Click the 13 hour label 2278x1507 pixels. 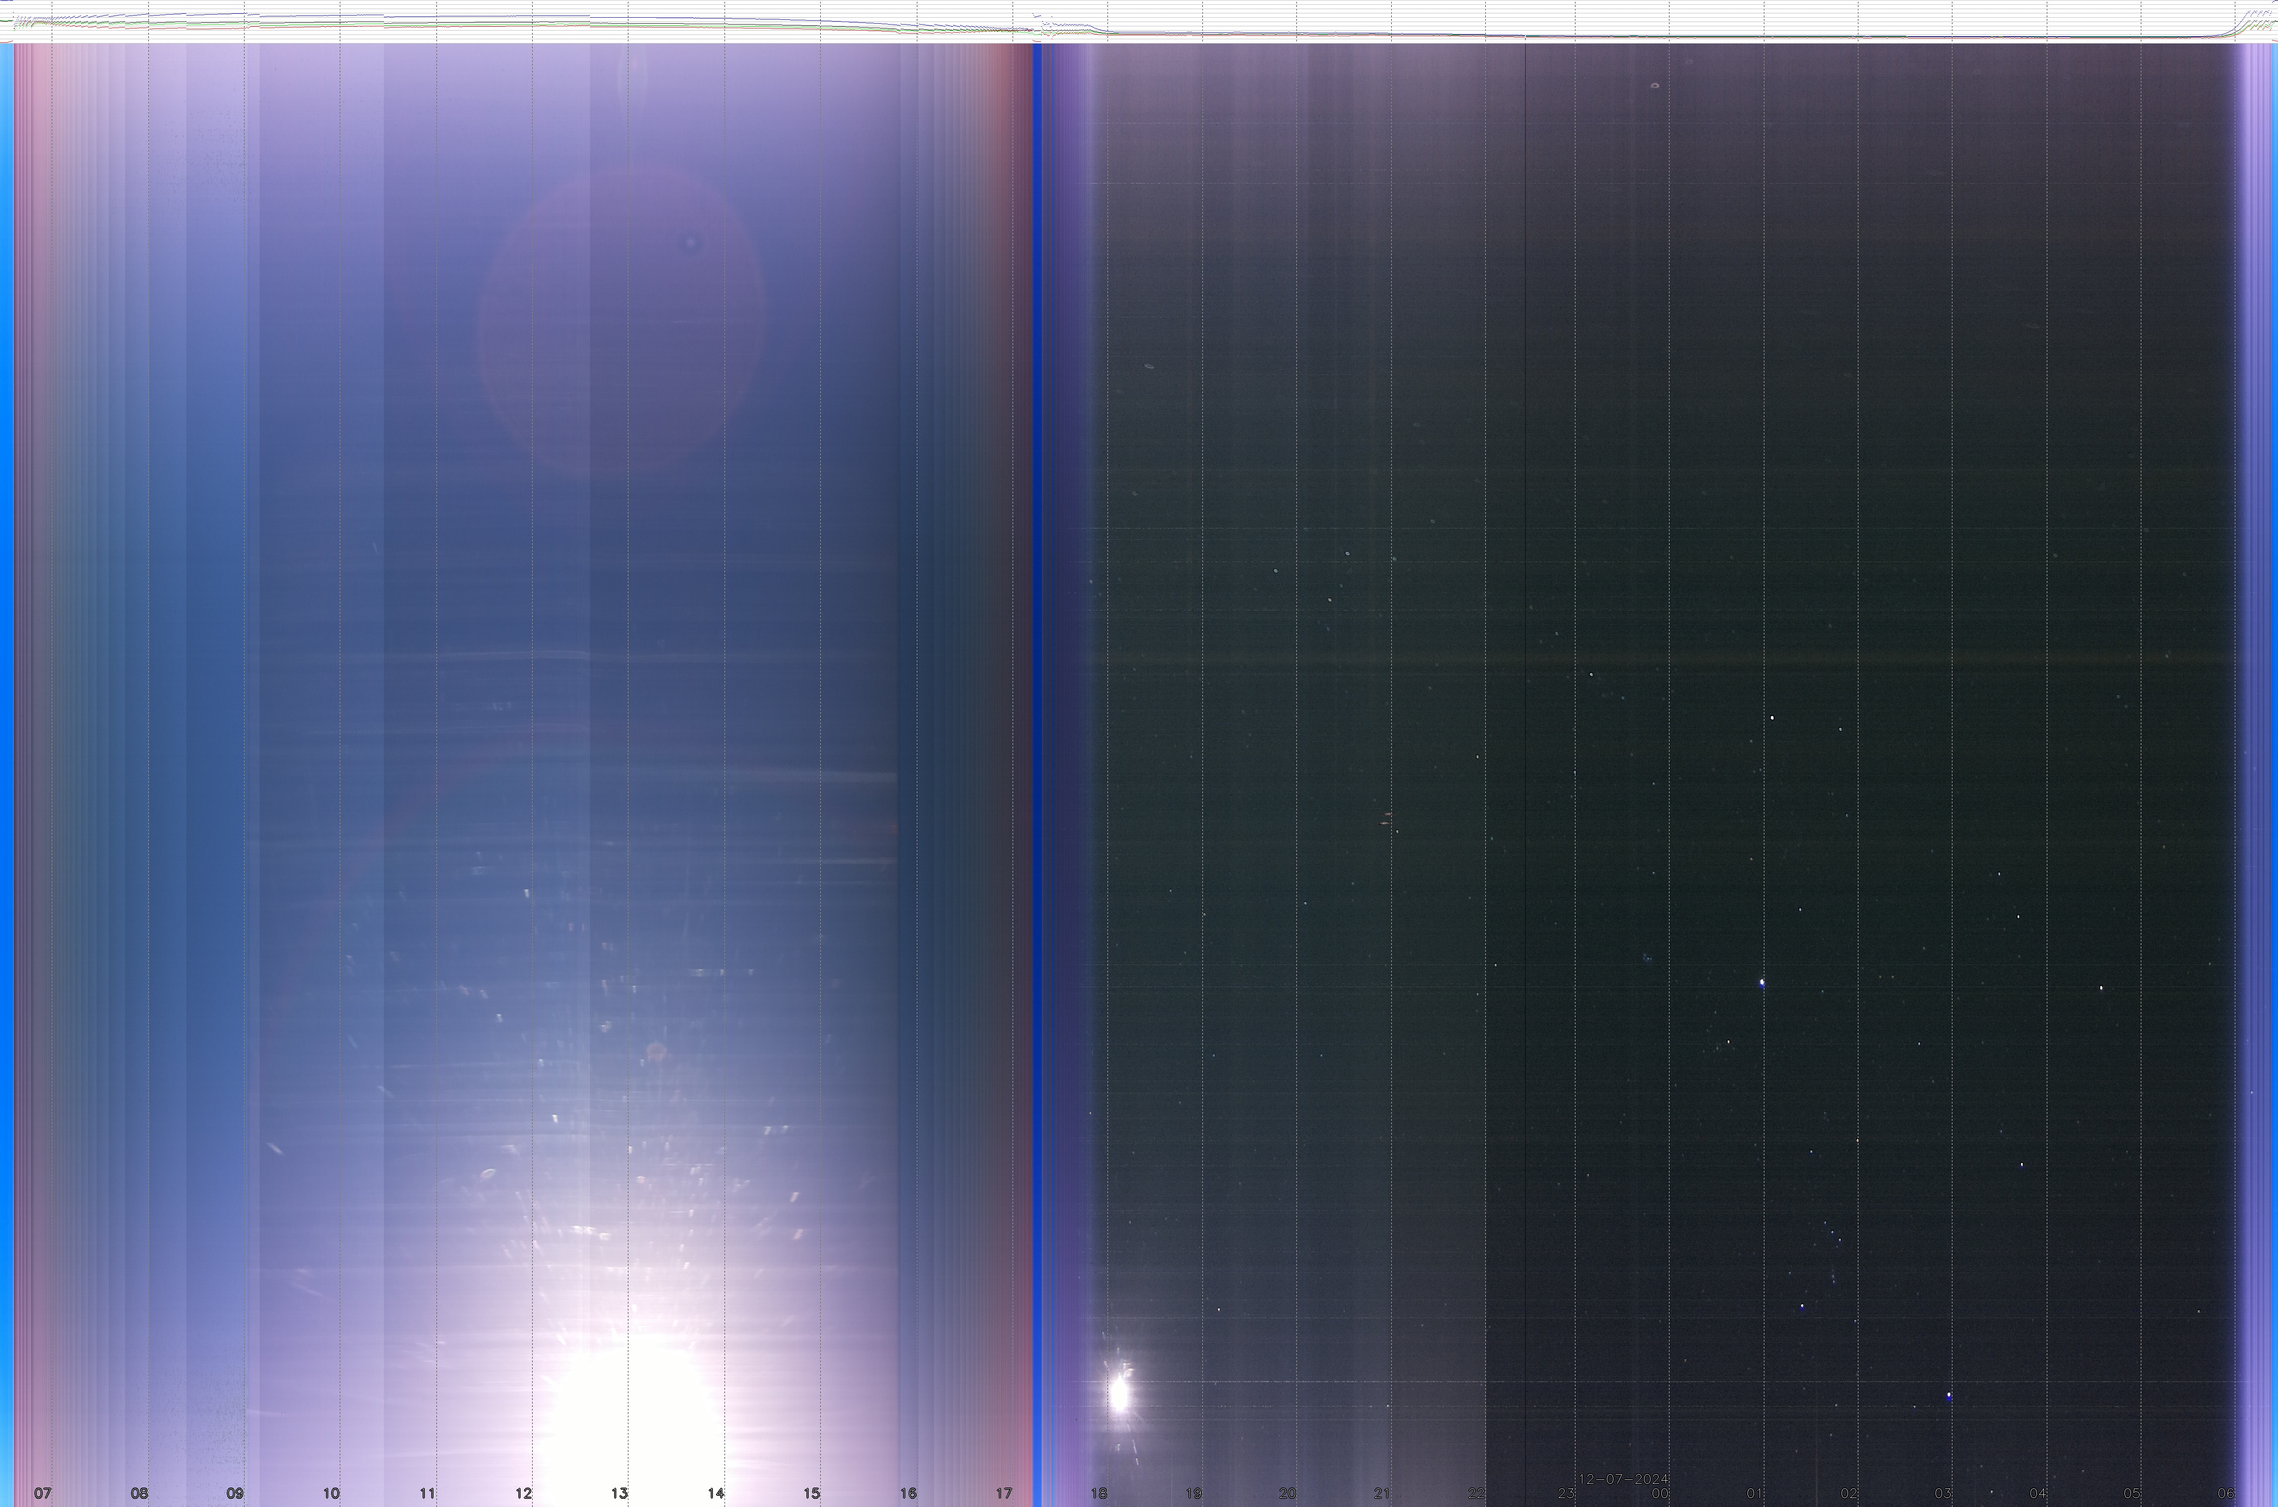pos(619,1493)
